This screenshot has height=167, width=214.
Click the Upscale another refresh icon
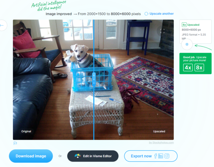(x=146, y=14)
